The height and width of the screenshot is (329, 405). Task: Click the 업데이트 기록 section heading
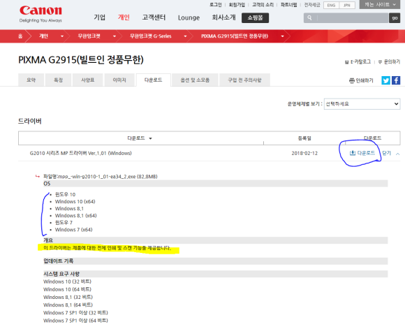point(59,261)
